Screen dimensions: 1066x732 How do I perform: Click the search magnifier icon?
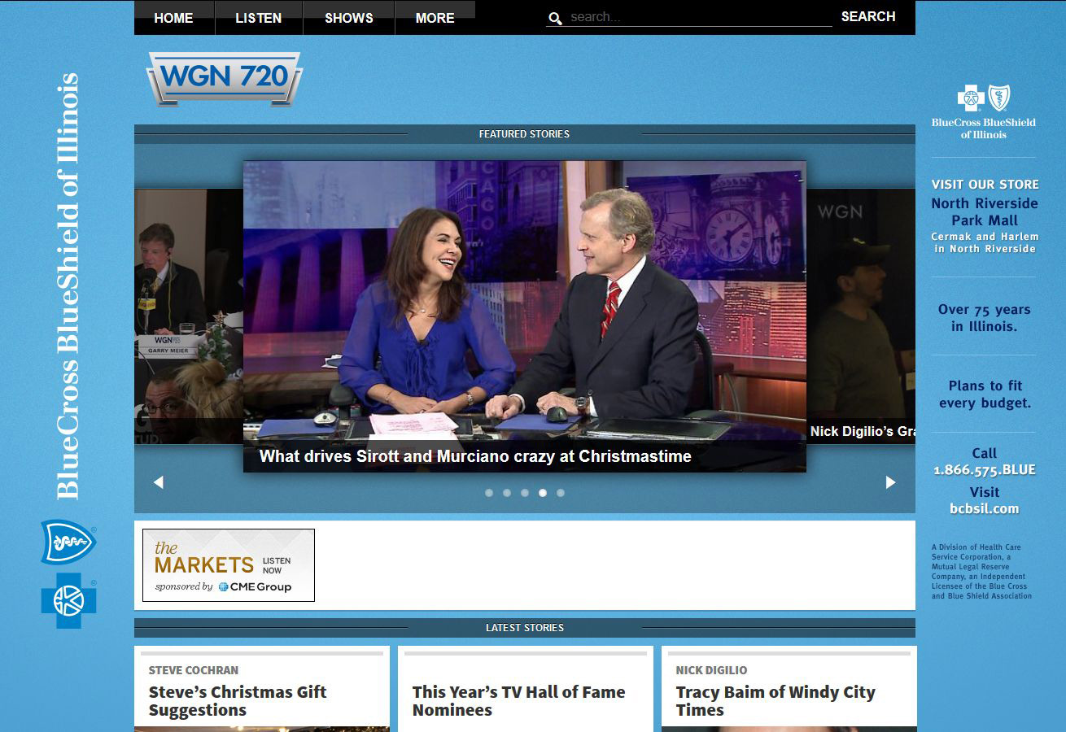tap(555, 18)
